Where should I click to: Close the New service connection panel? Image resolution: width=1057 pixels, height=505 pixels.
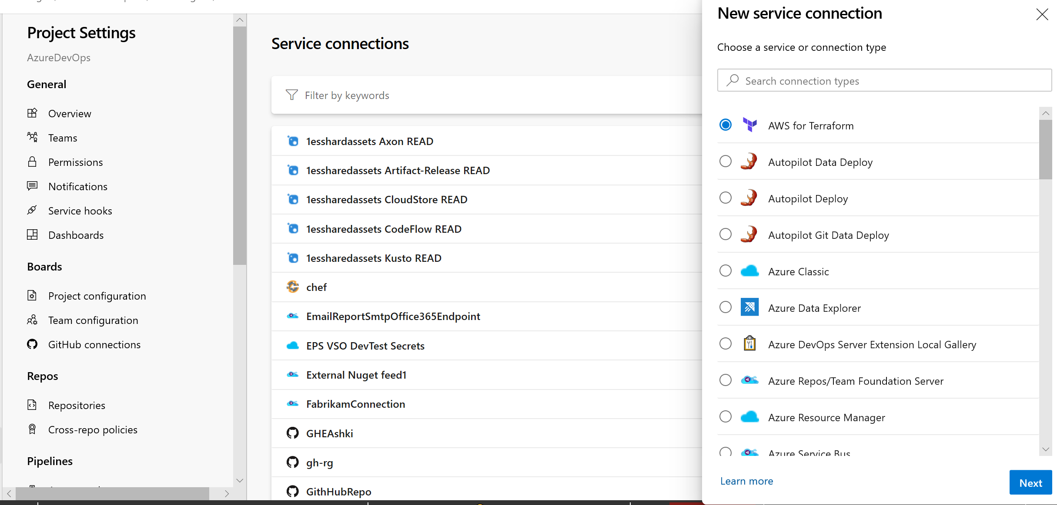click(1041, 13)
